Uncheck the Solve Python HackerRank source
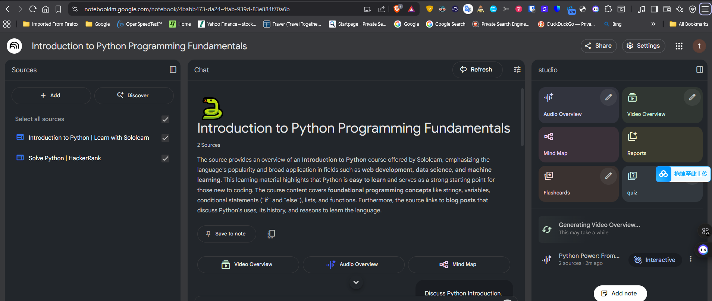712x301 pixels. 165,158
